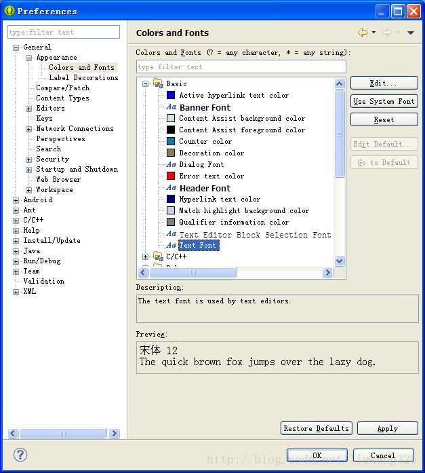Click the Apply button
The width and height of the screenshot is (425, 473).
click(x=388, y=428)
